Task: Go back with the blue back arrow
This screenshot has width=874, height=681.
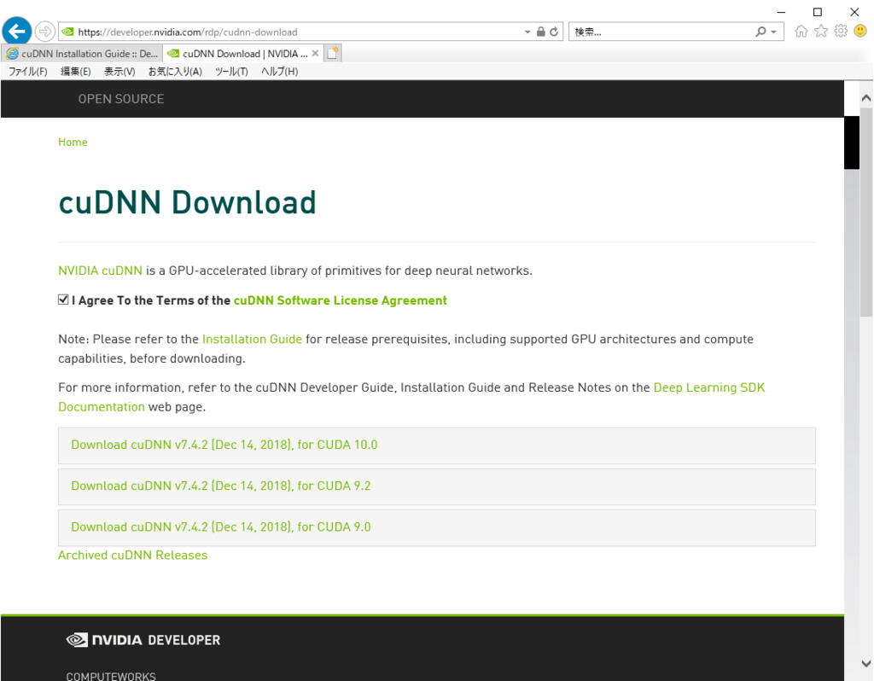Action: (17, 32)
